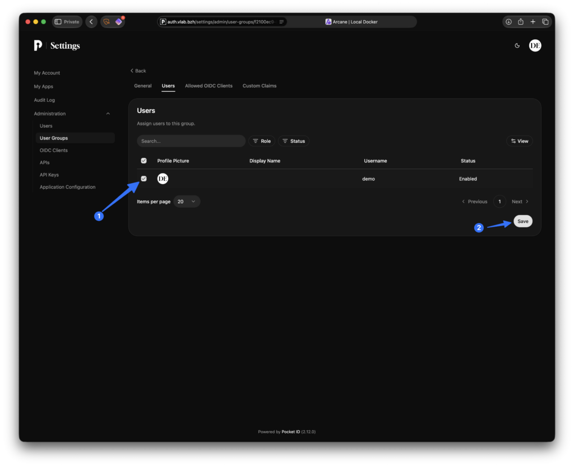
Task: Open the Custom Claims tab
Action: [x=260, y=86]
